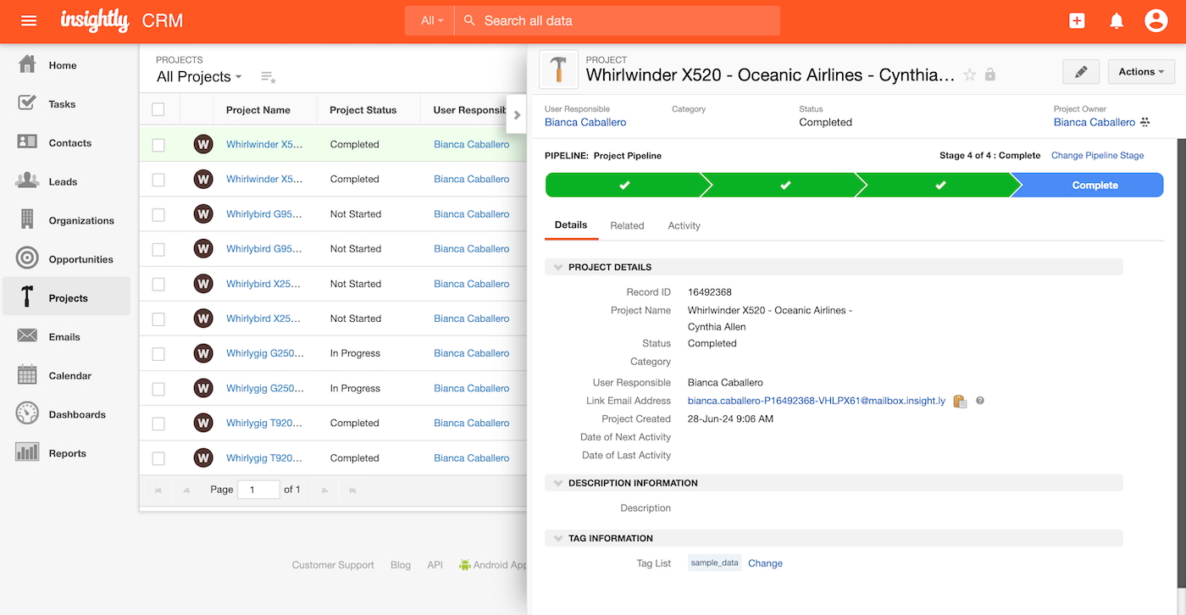The image size is (1186, 615).
Task: Open the notifications bell
Action: tap(1117, 21)
